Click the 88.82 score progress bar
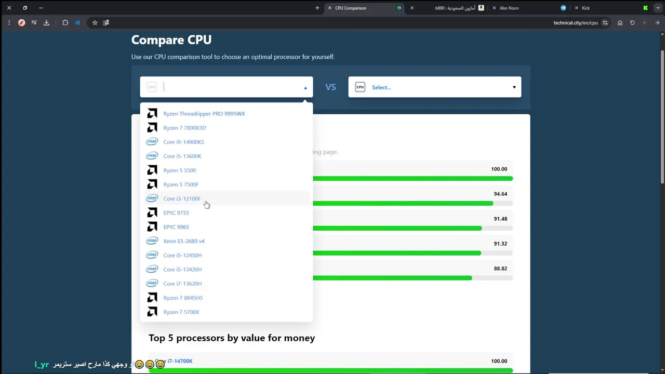Screen dimensions: 665x374 click(x=413, y=278)
